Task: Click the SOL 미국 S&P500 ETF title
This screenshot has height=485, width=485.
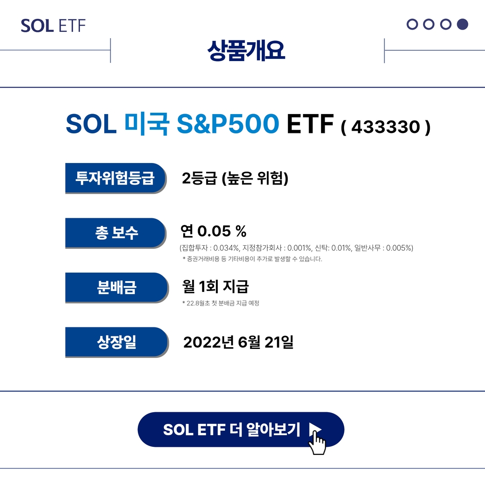Action: (x=200, y=124)
